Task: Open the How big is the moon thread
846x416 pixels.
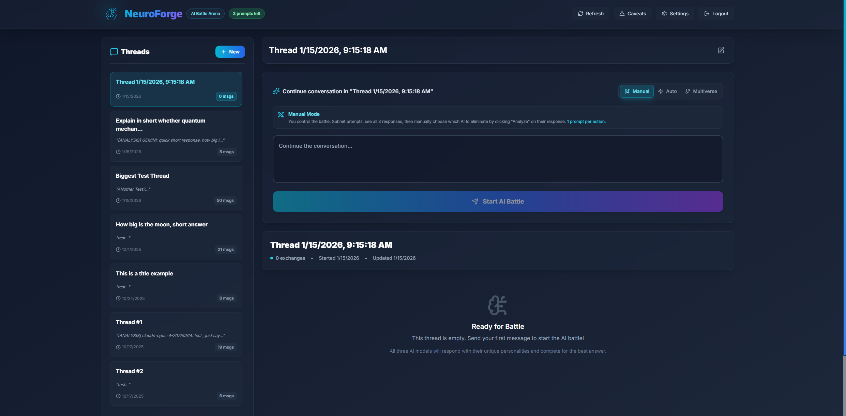Action: click(x=176, y=236)
